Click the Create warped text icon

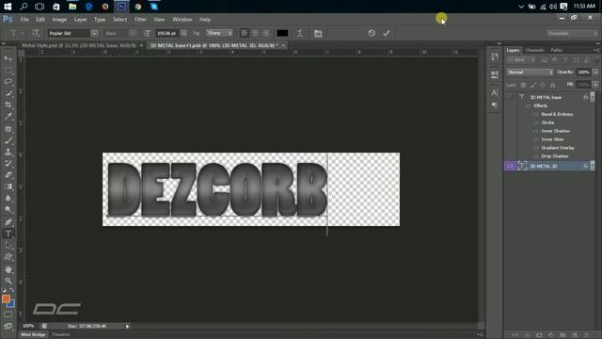299,34
